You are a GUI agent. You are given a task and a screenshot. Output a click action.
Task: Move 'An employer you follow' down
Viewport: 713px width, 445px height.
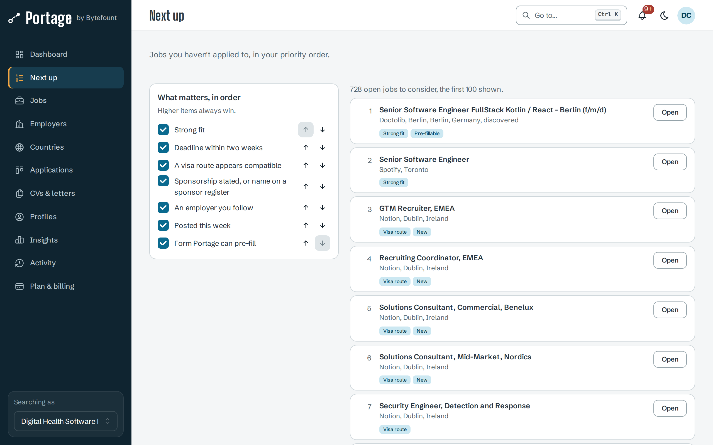(x=322, y=207)
